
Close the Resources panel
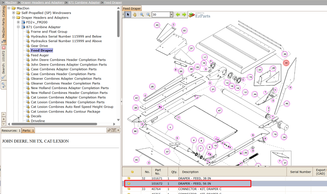pyautogui.click(x=118, y=130)
